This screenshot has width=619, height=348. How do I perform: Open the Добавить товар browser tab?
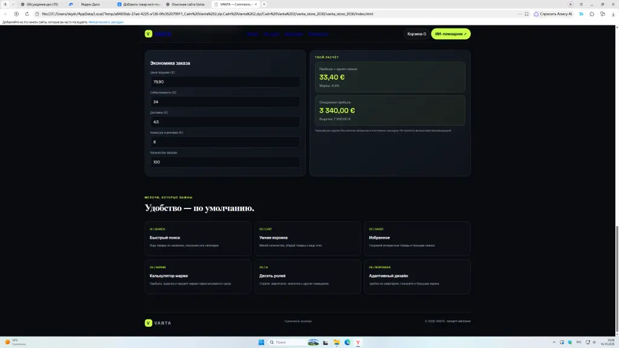pyautogui.click(x=138, y=4)
